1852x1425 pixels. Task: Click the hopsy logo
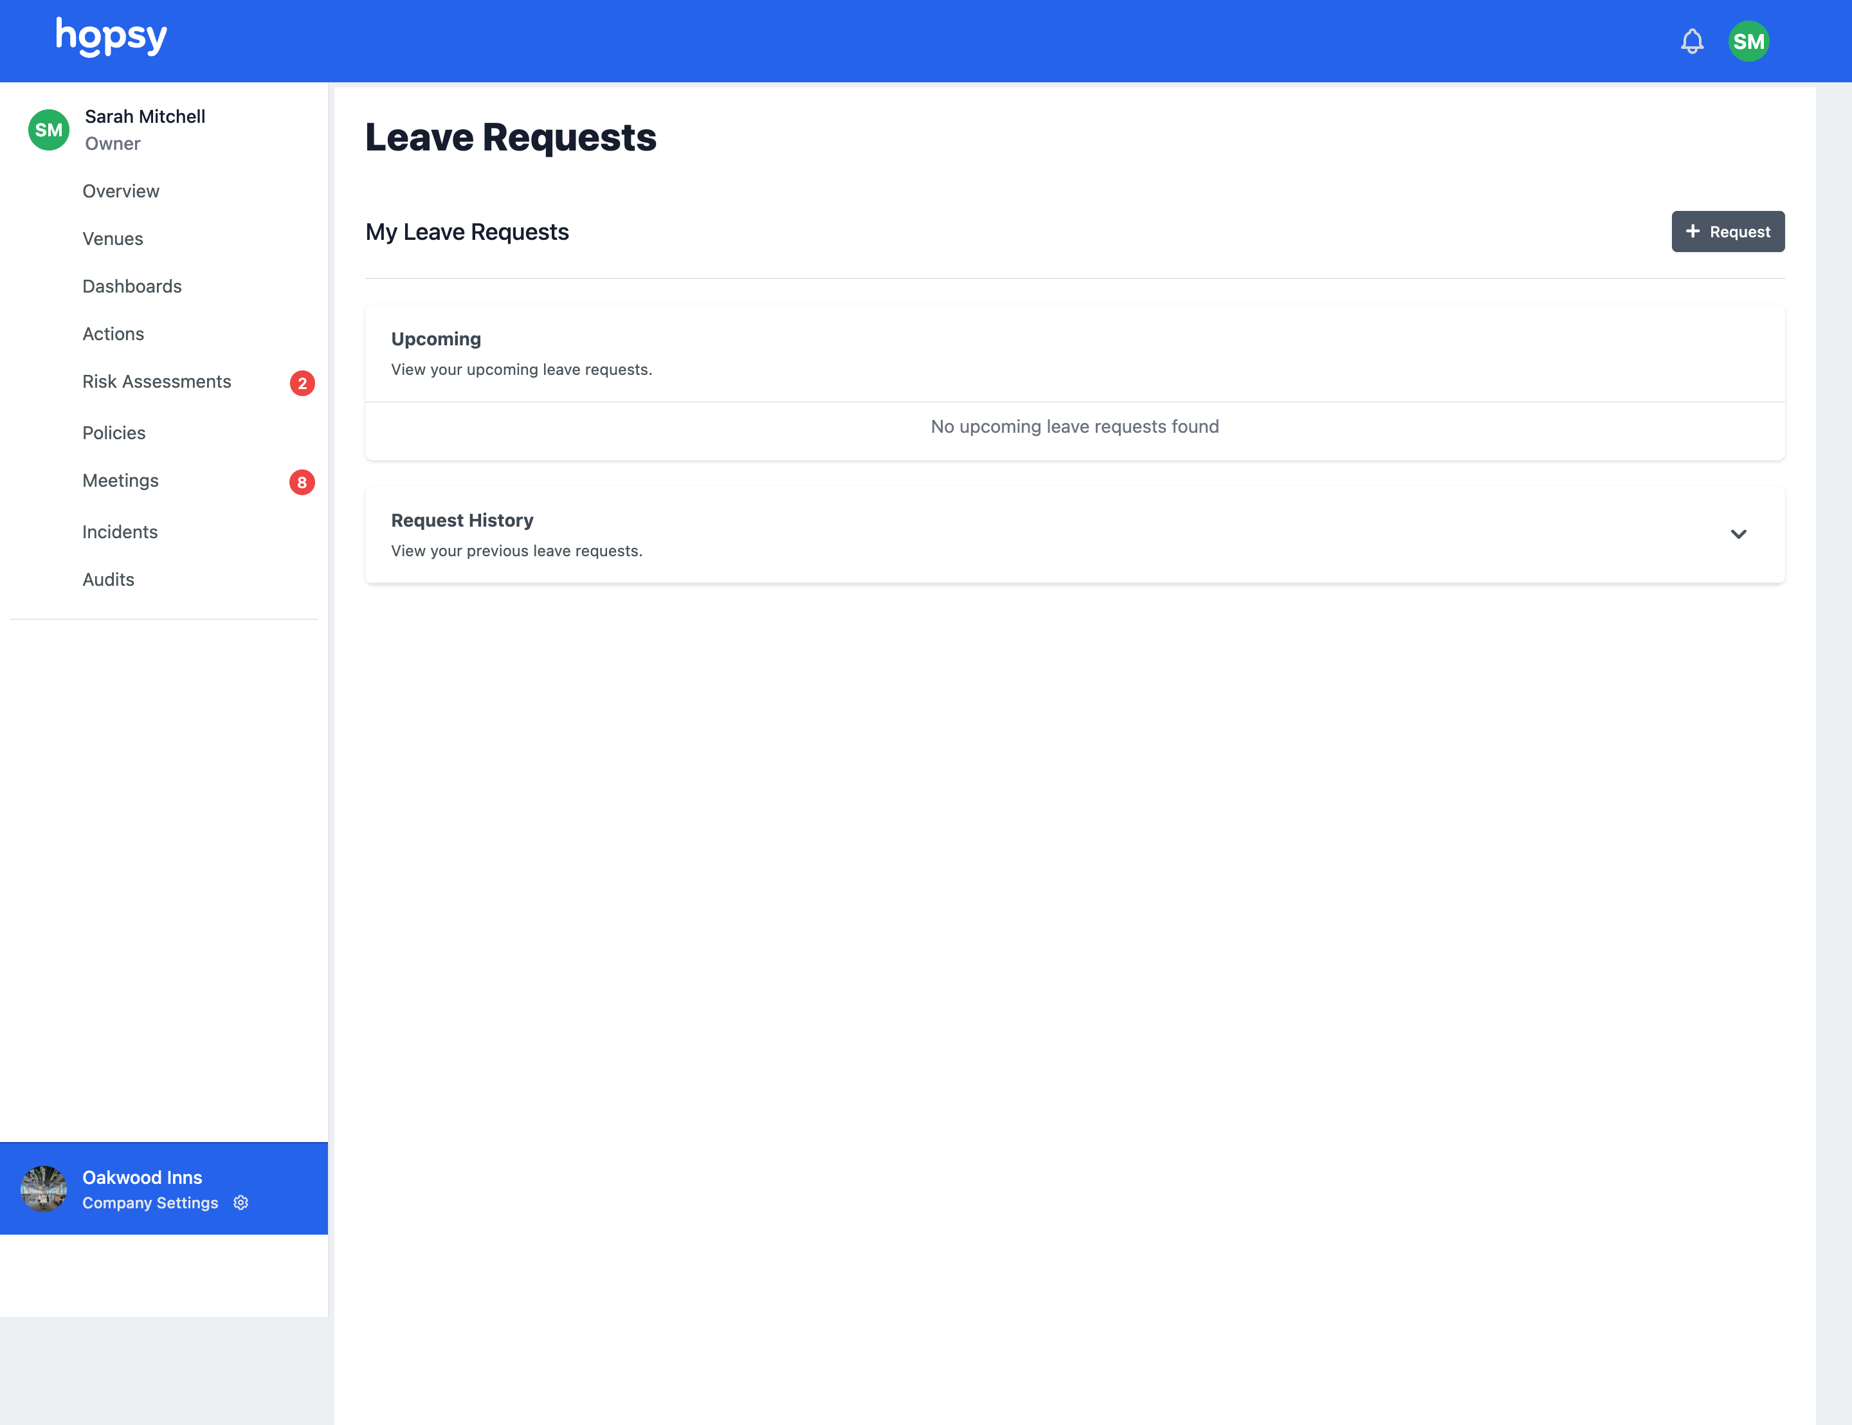coord(111,37)
